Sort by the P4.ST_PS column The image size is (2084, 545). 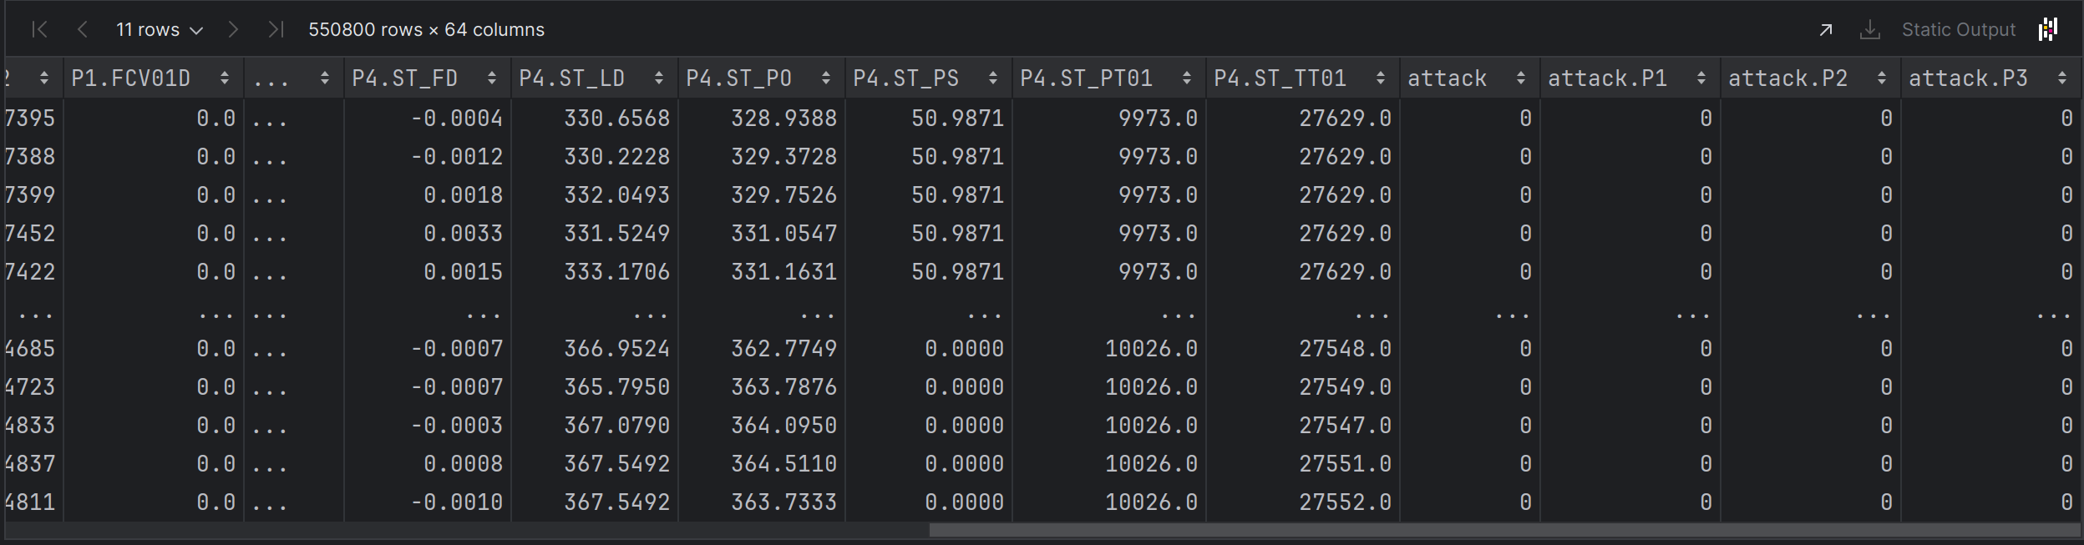coord(992,78)
